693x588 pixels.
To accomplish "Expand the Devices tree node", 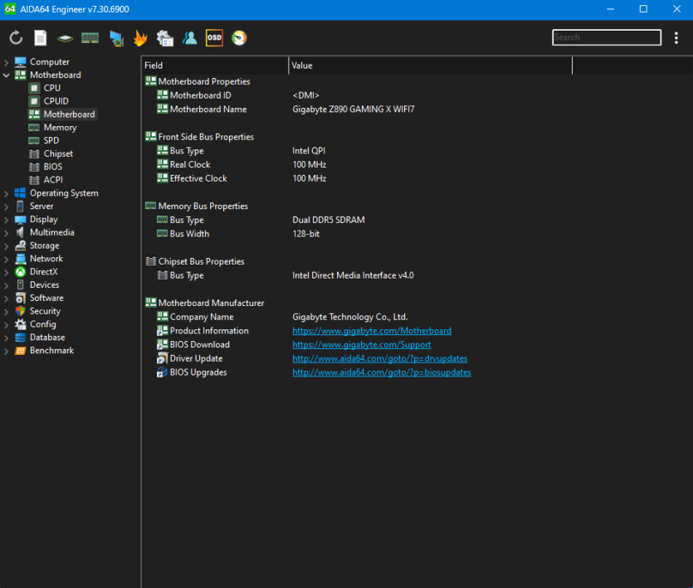I will [x=6, y=285].
